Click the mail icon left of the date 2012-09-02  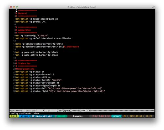124,116
